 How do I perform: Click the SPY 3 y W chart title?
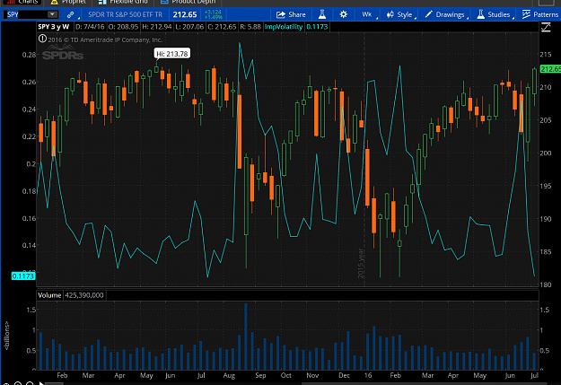tap(54, 27)
